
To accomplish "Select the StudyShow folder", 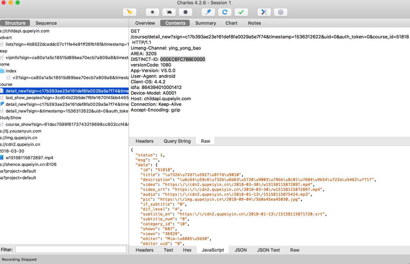I will point(11,117).
